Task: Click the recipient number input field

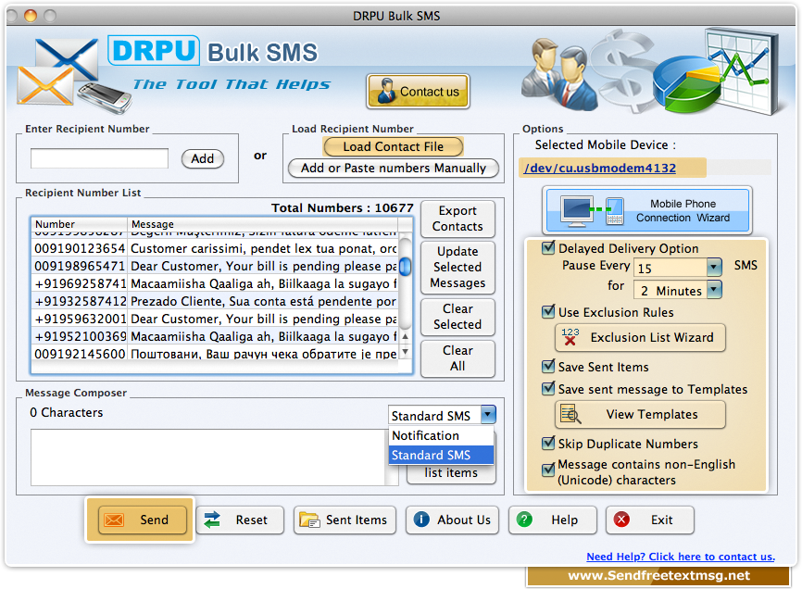Action: pyautogui.click(x=99, y=158)
